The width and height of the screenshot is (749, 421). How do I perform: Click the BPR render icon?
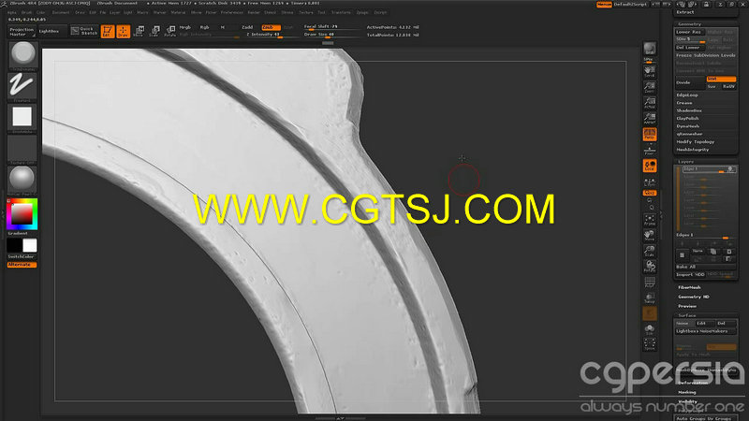(649, 51)
